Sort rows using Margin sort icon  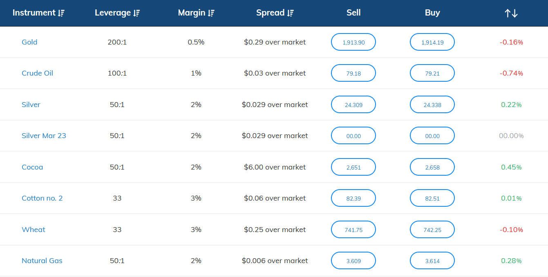tap(211, 13)
